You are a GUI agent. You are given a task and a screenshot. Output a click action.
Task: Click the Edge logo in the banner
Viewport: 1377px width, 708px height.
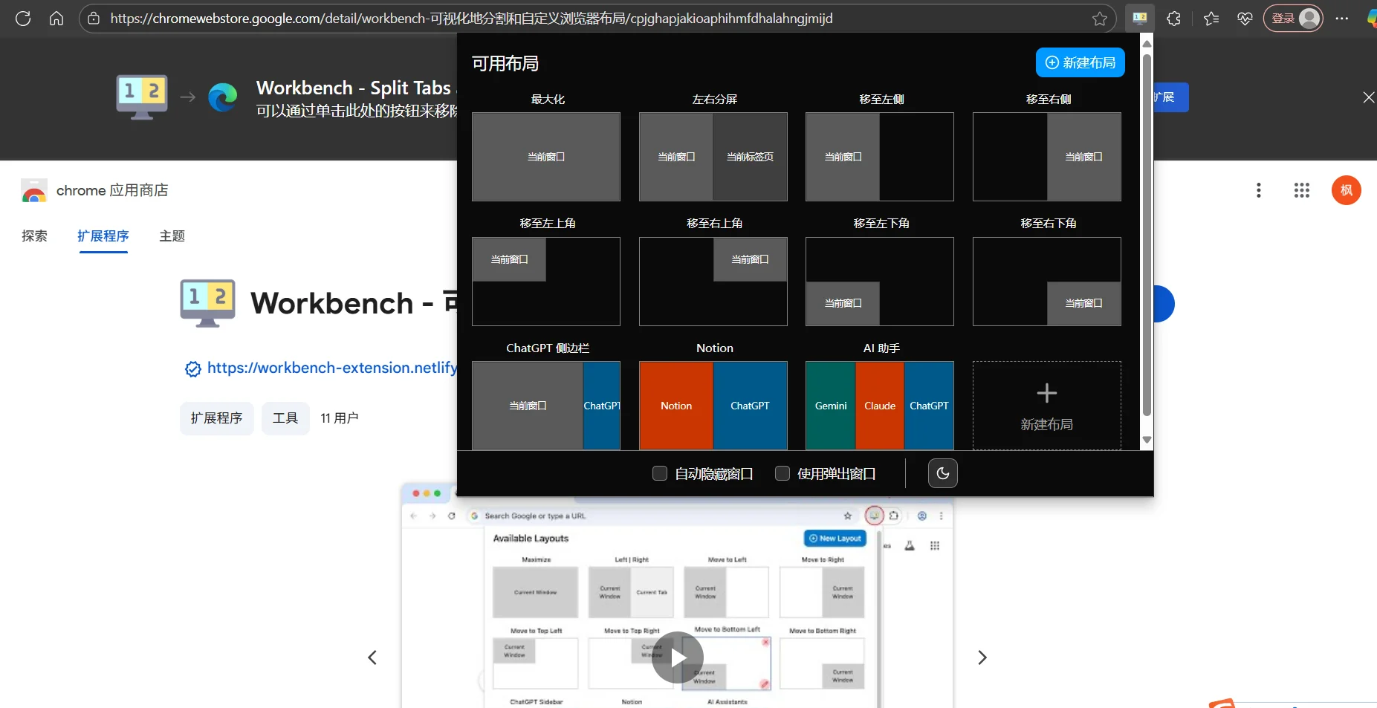[x=222, y=97]
